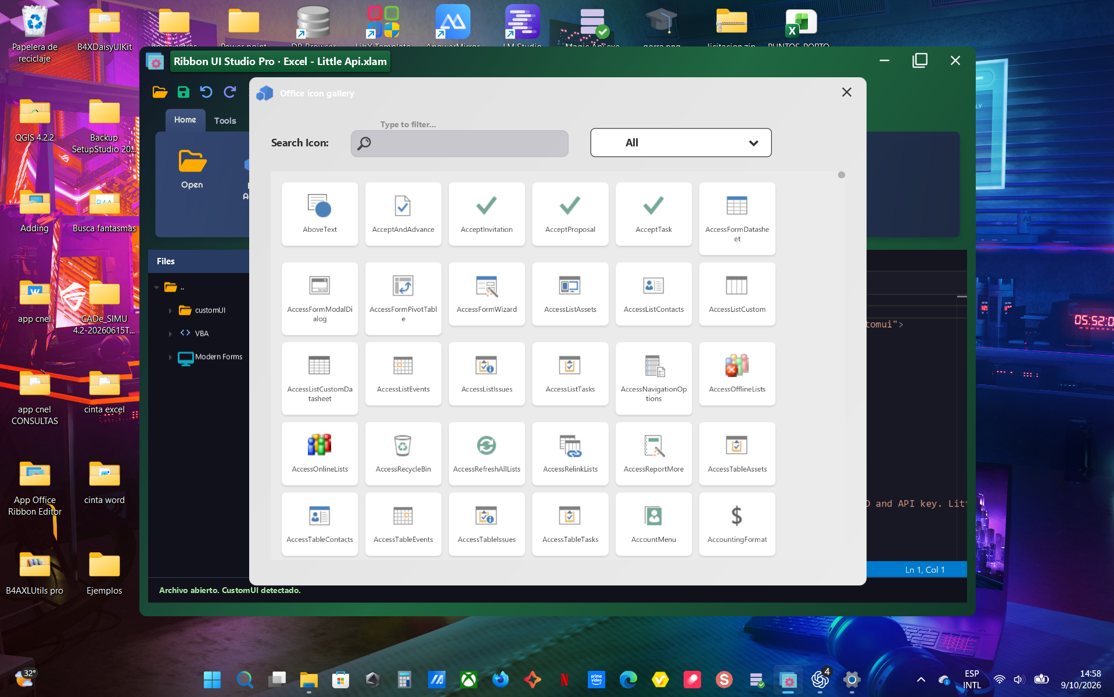Expand the VBA tree node
Image resolution: width=1114 pixels, height=697 pixels.
(170, 333)
